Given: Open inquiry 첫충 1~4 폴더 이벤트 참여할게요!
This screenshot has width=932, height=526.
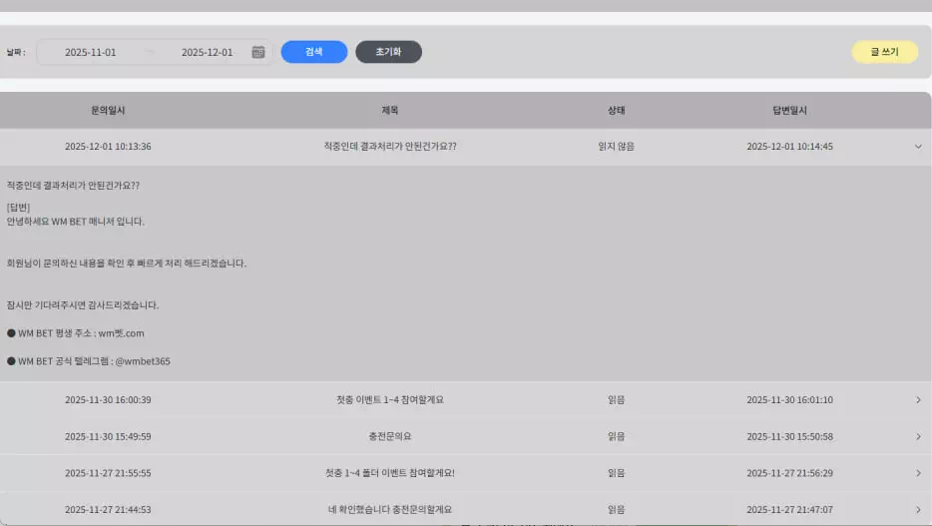Looking at the screenshot, I should 390,473.
